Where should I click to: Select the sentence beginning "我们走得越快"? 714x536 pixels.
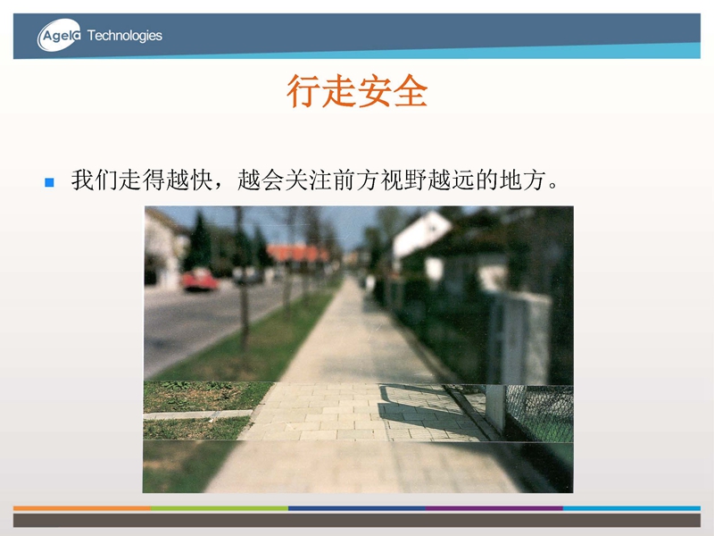[315, 180]
